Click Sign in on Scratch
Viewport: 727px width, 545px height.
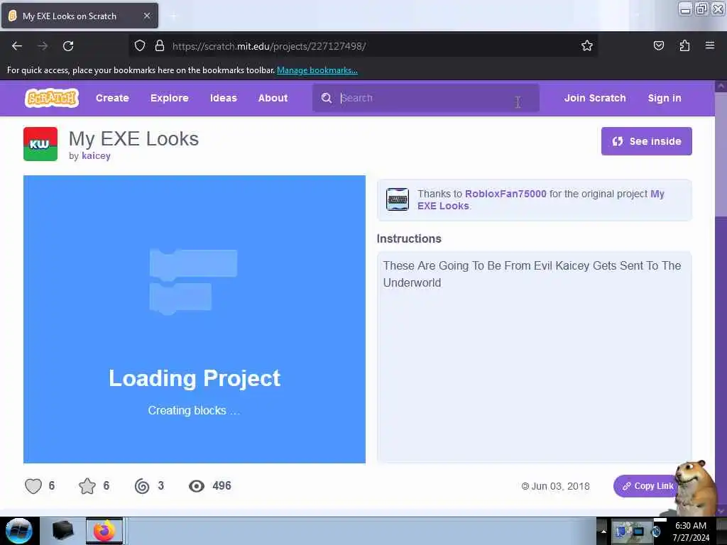tap(665, 98)
